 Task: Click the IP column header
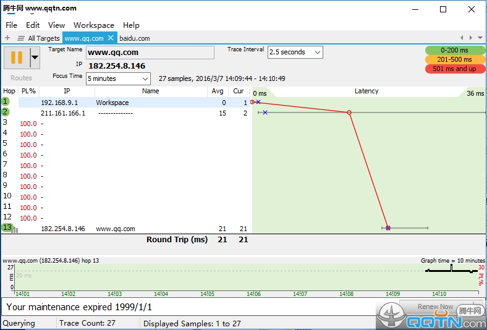click(67, 91)
